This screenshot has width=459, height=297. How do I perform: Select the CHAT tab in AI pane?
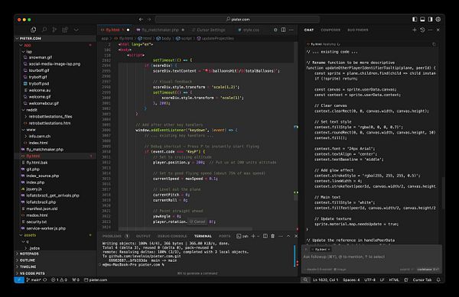308,30
